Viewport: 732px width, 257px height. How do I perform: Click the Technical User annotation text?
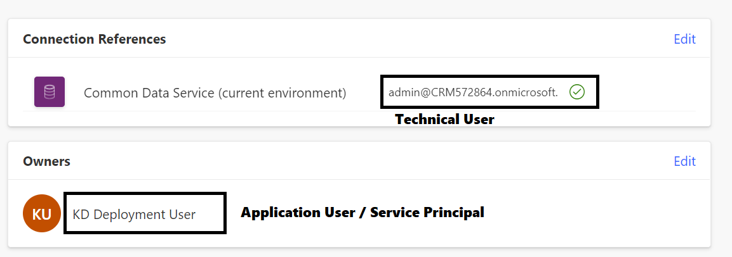click(445, 120)
